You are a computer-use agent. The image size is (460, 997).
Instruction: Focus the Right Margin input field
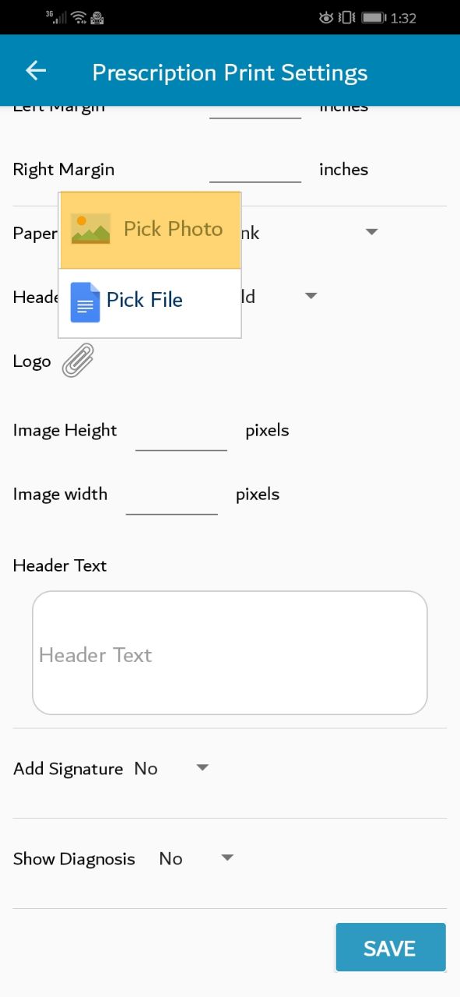coord(255,169)
